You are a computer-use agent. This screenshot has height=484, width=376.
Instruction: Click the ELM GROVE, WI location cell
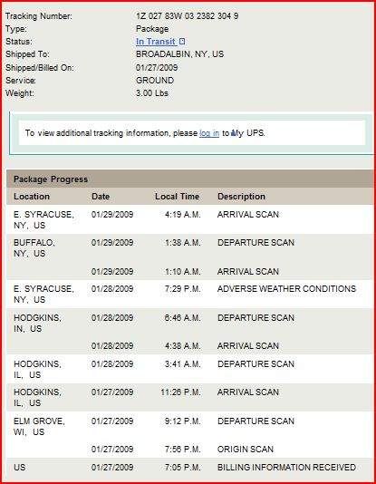[39, 426]
